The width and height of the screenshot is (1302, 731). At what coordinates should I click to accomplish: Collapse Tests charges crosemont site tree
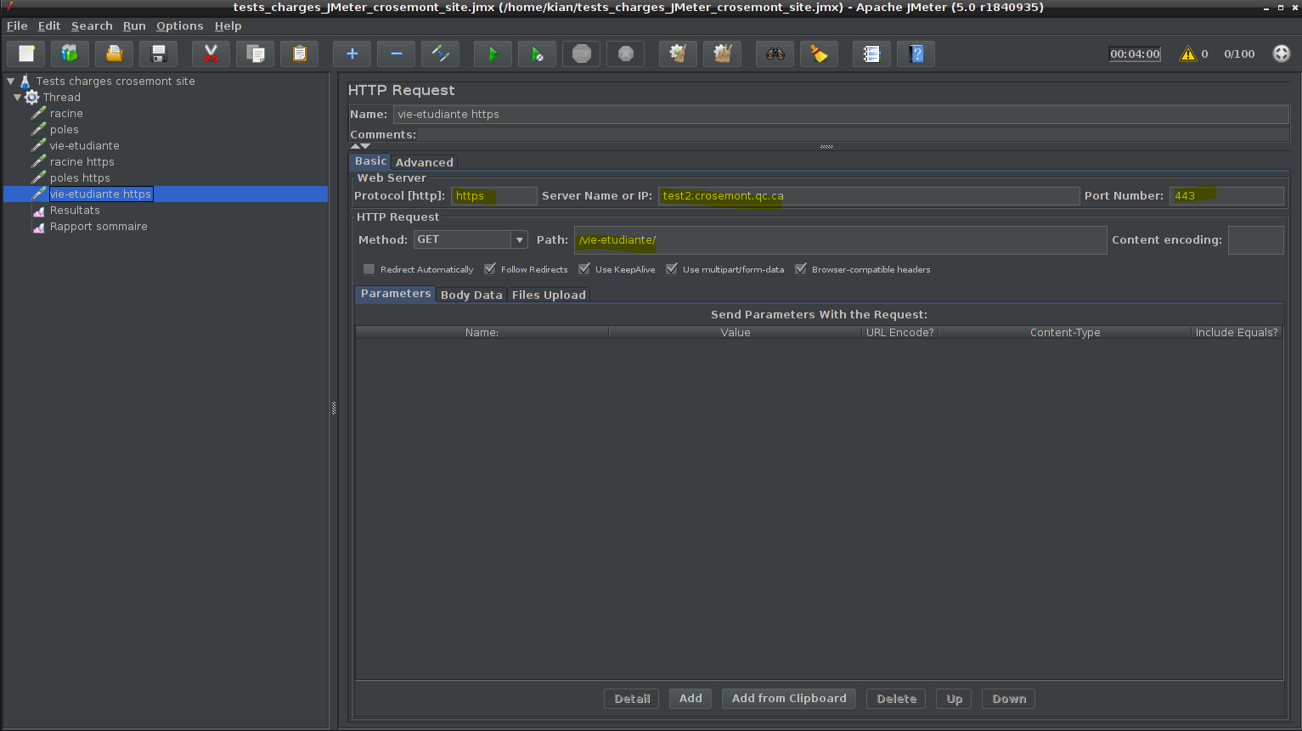11,82
